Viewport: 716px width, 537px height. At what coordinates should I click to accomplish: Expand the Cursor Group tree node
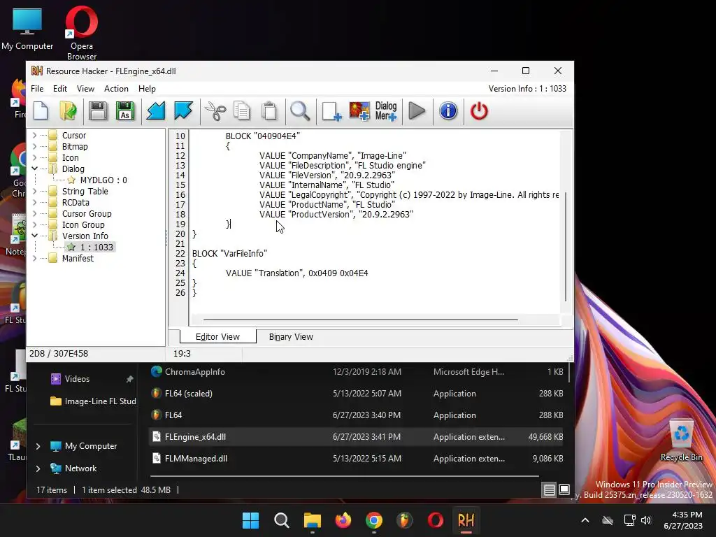pos(35,213)
